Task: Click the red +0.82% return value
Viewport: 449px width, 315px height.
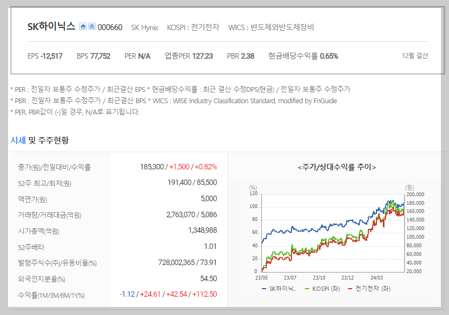Action: pos(205,167)
